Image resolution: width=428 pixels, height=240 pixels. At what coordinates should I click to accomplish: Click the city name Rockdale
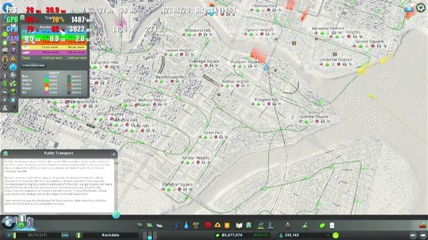point(110,235)
